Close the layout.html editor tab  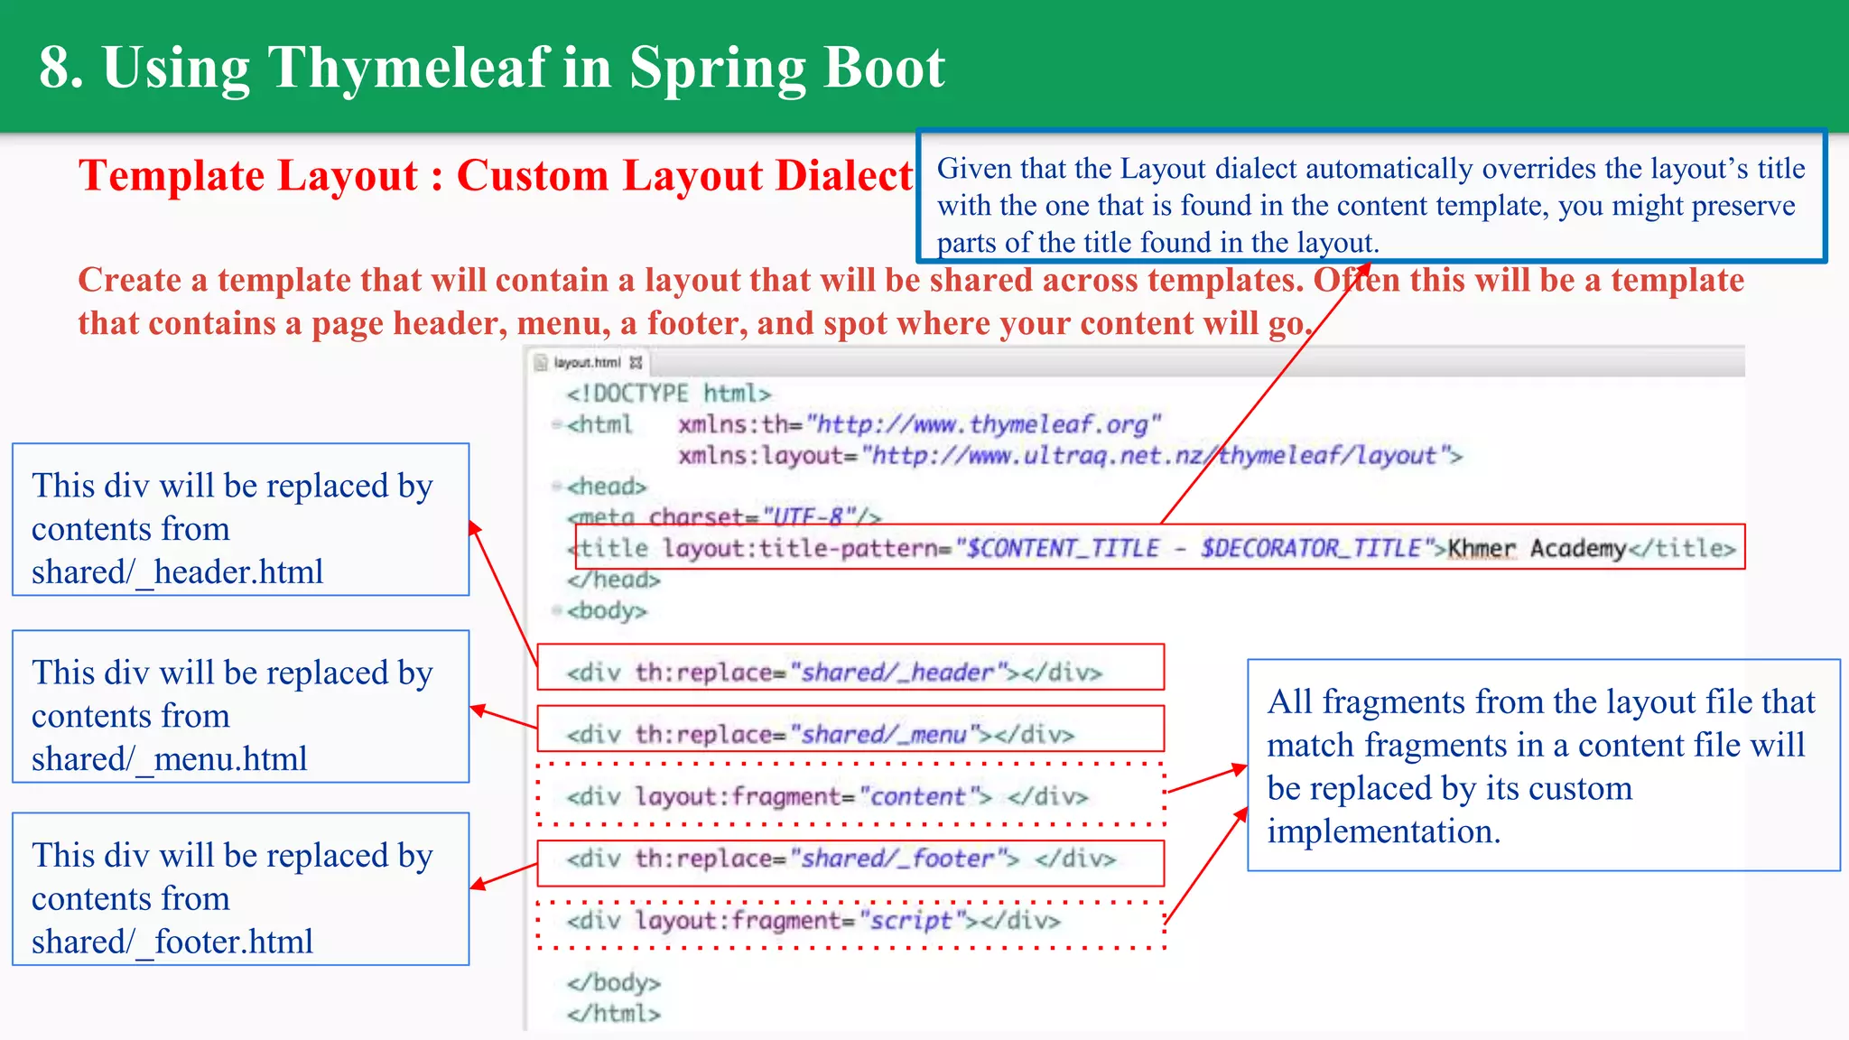click(x=636, y=363)
